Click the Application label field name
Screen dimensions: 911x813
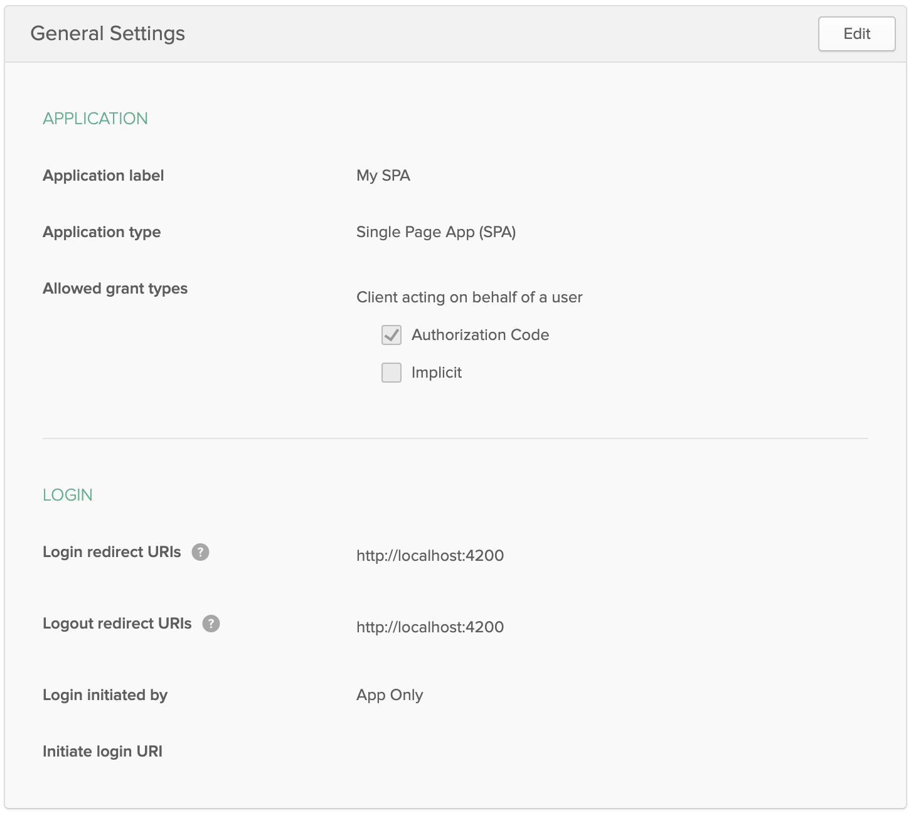[103, 176]
